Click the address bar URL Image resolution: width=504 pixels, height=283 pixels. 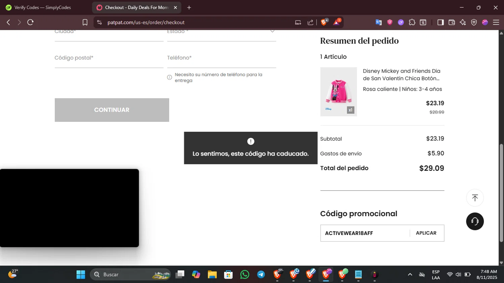pos(146,22)
